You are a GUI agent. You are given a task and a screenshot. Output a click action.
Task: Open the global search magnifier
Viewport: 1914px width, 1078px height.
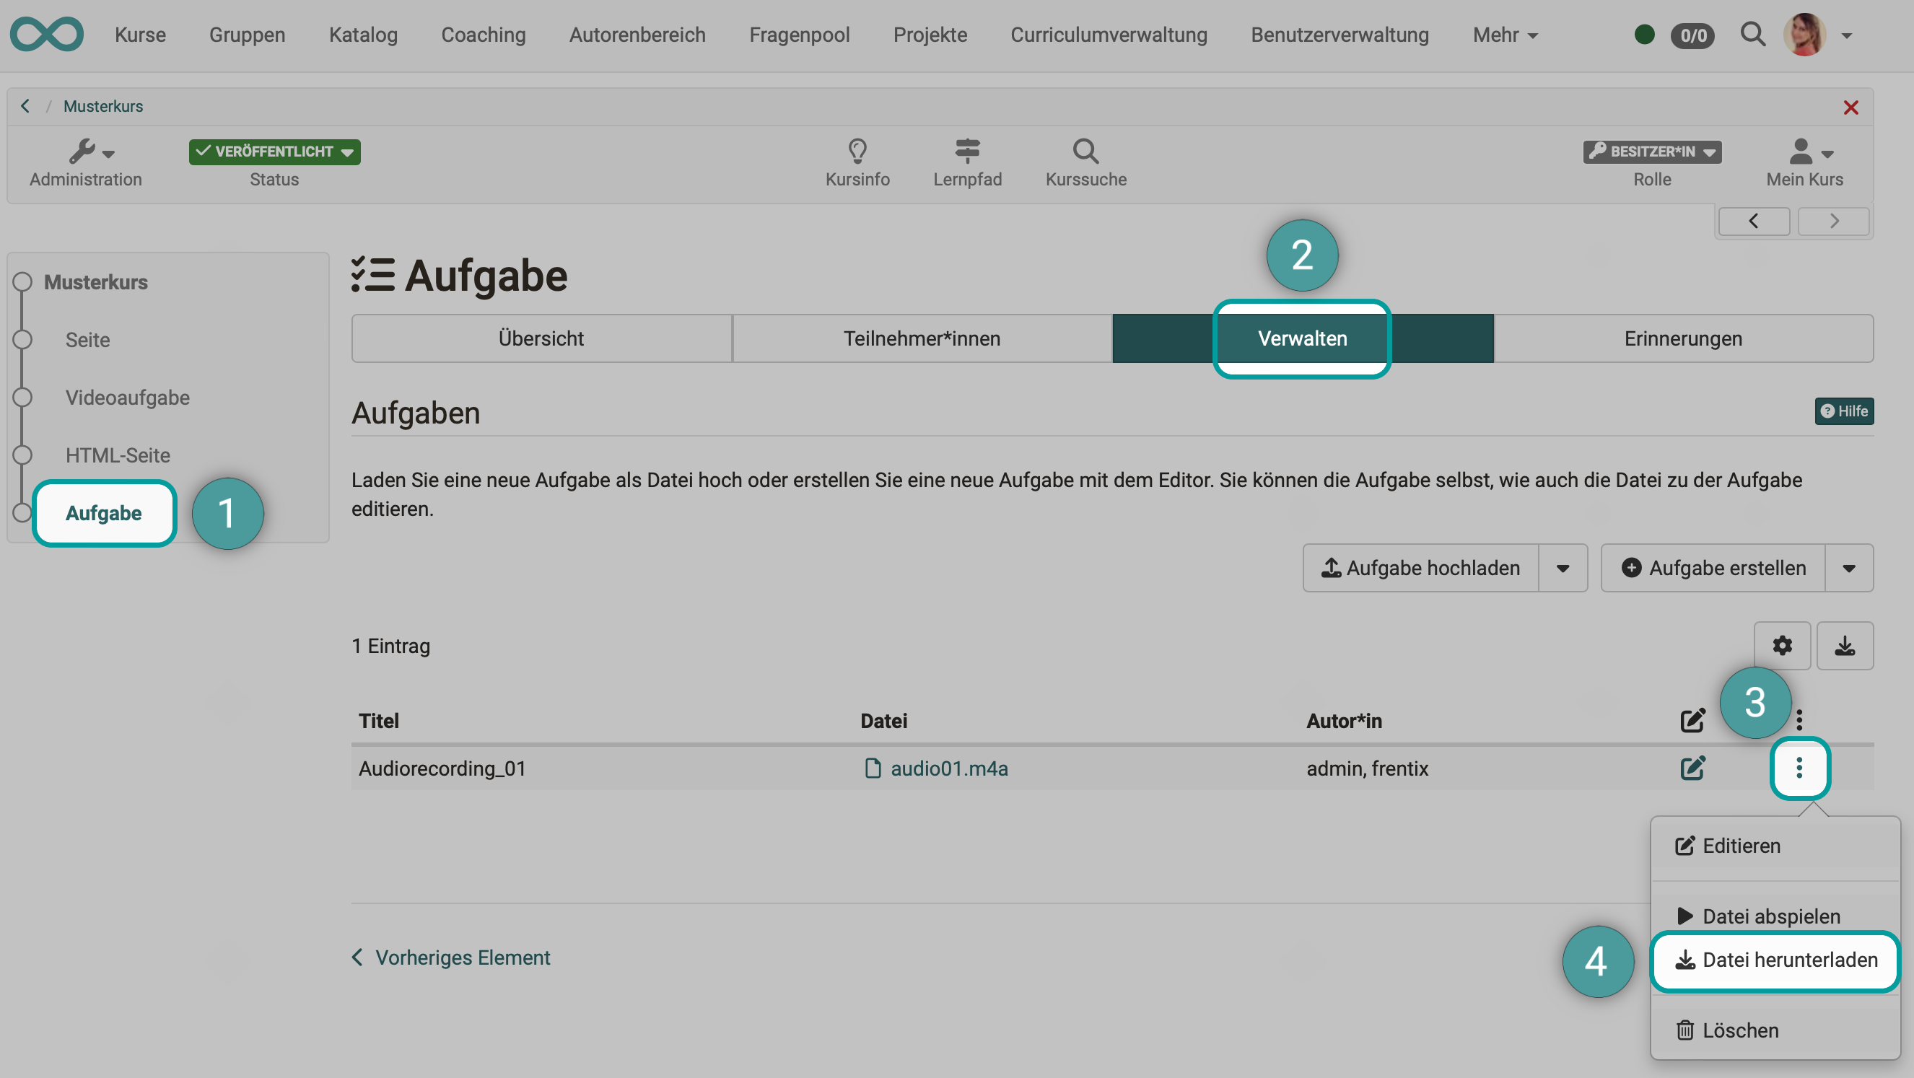click(1754, 34)
